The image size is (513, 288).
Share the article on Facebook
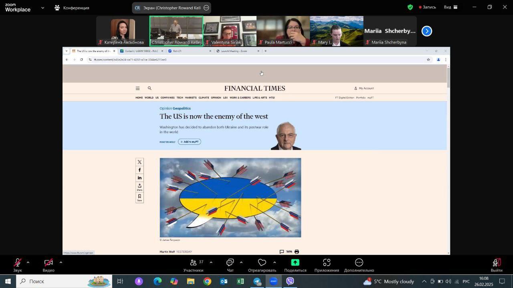click(x=139, y=170)
